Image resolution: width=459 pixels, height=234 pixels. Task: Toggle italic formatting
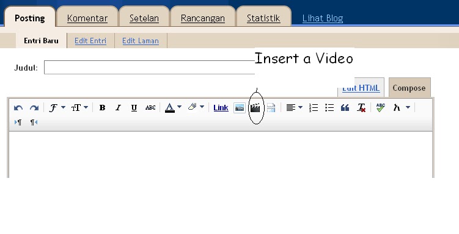tap(118, 108)
